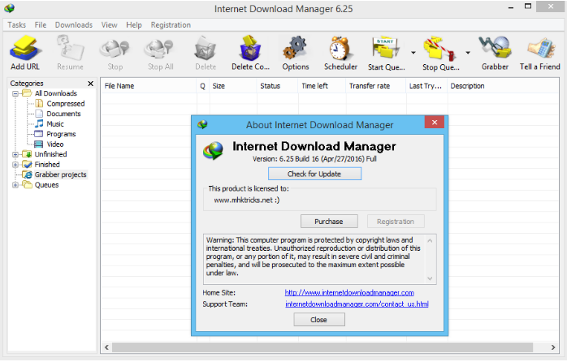Click the Stop Queue icon
567x362 pixels.
point(440,48)
